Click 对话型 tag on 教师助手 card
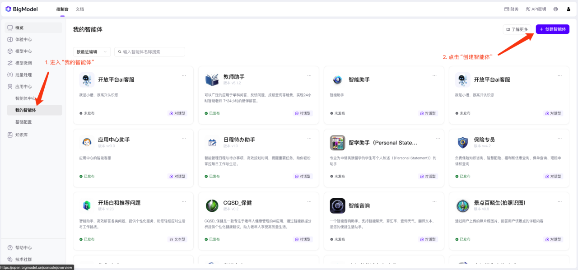Screen dimensions: 578x270 (303, 113)
